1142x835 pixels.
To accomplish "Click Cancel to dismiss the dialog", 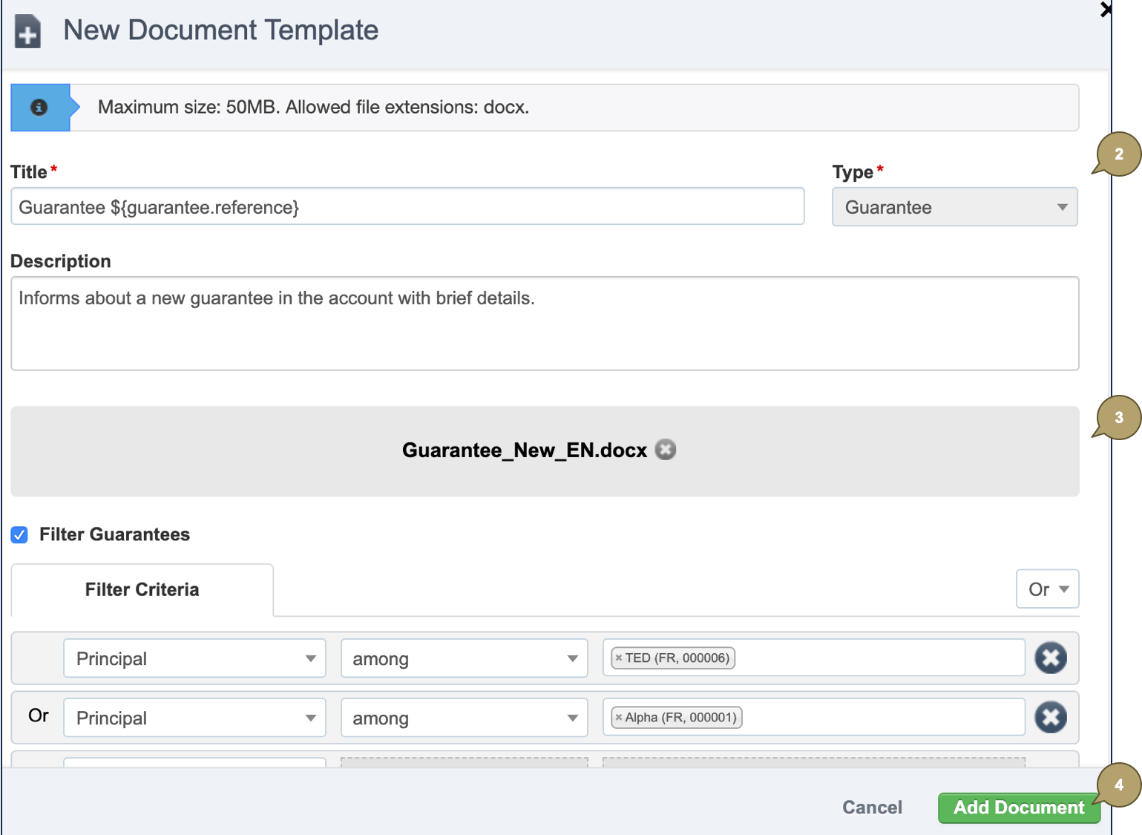I will 872,808.
